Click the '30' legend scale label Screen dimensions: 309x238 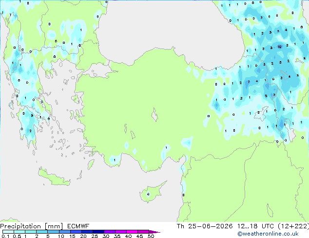(x=106, y=236)
